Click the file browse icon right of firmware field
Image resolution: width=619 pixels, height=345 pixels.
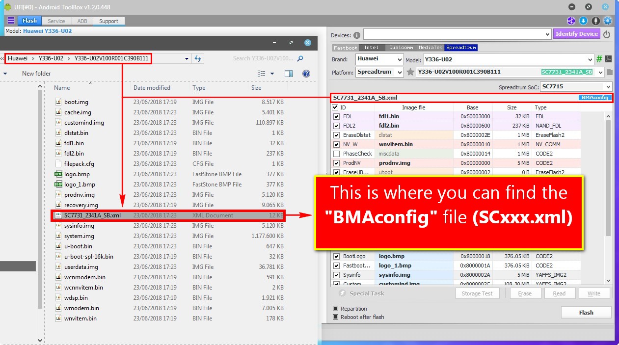pyautogui.click(x=610, y=72)
